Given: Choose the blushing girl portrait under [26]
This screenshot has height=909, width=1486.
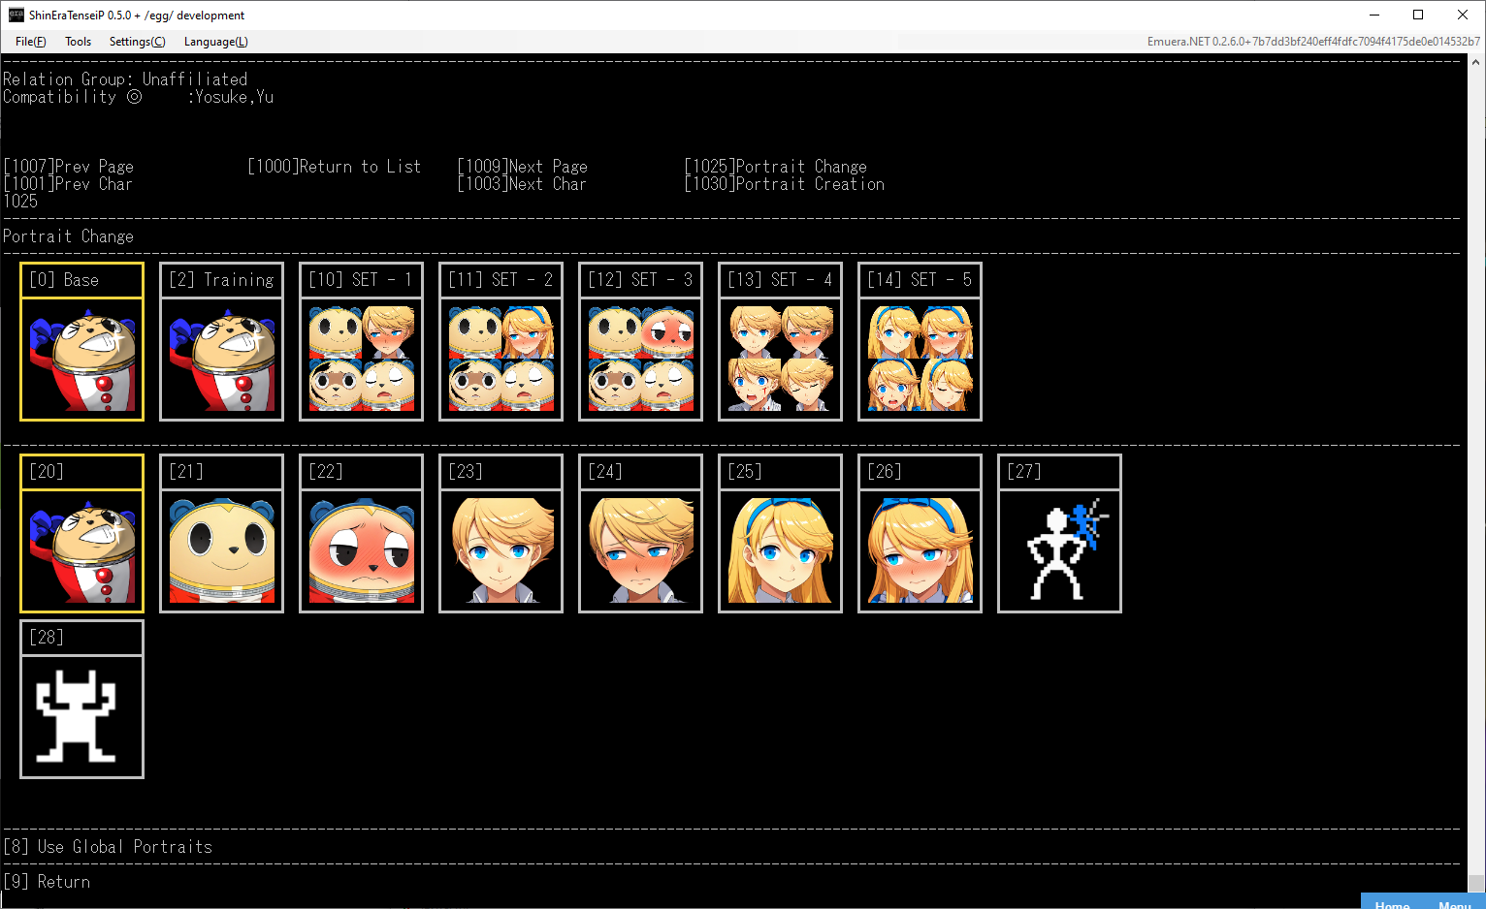Looking at the screenshot, I should (x=920, y=551).
